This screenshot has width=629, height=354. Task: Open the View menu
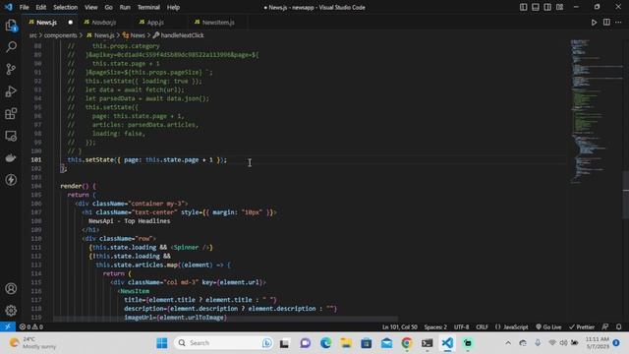[x=91, y=7]
